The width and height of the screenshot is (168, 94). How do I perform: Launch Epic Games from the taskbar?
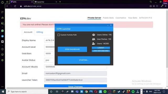[63, 92]
